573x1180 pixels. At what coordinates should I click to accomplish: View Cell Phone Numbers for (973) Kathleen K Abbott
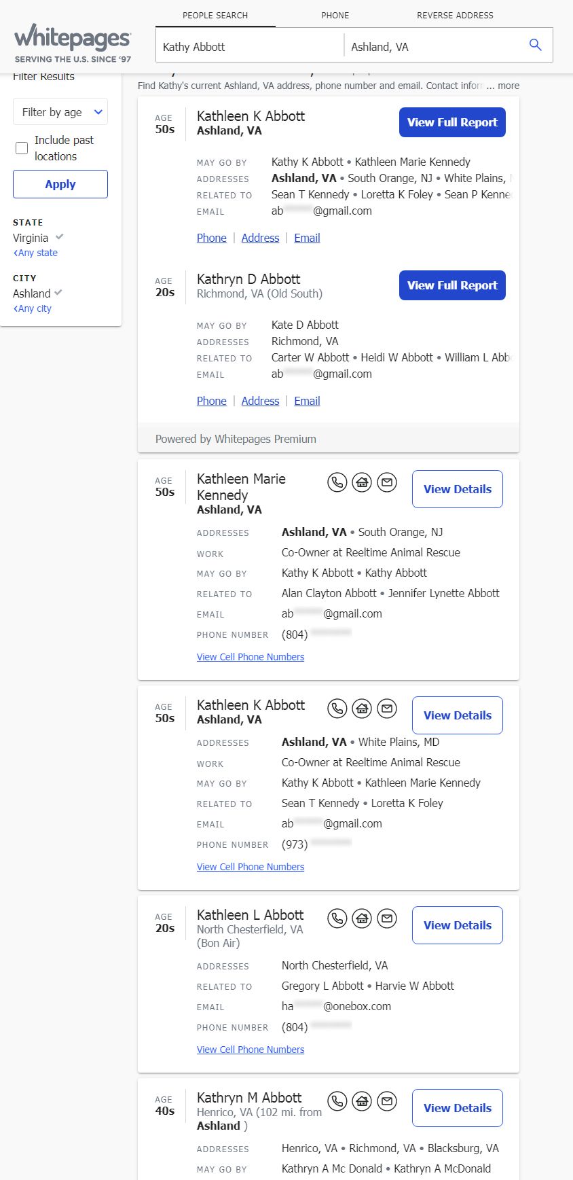pyautogui.click(x=251, y=867)
